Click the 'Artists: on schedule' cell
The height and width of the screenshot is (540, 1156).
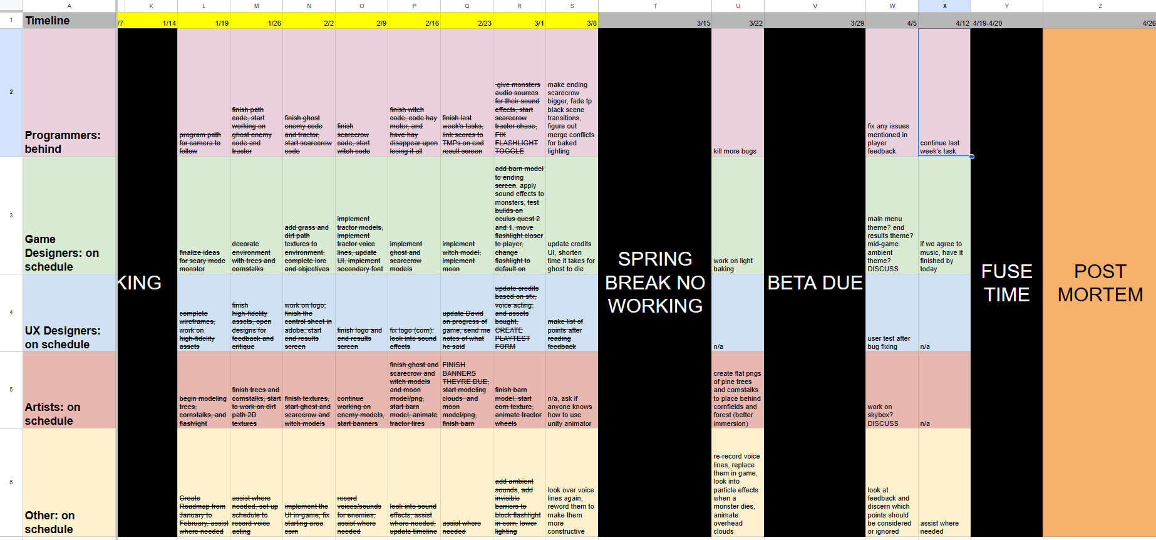69,390
